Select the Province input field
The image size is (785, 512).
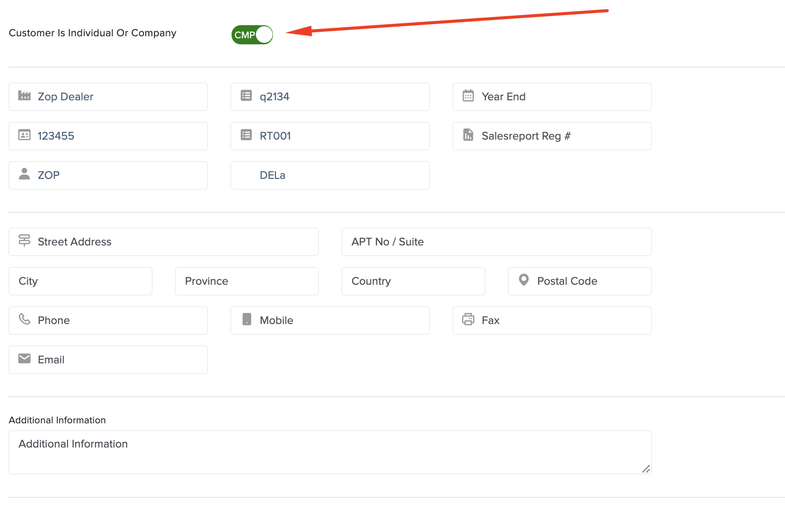[x=247, y=281]
